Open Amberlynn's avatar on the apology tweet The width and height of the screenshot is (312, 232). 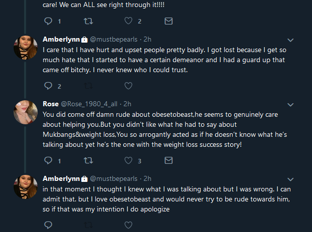26,187
